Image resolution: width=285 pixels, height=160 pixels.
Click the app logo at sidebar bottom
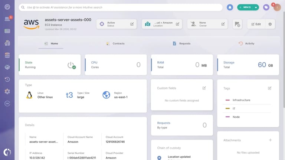point(7,152)
